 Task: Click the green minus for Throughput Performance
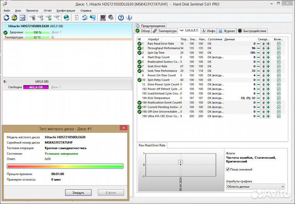[258, 48]
